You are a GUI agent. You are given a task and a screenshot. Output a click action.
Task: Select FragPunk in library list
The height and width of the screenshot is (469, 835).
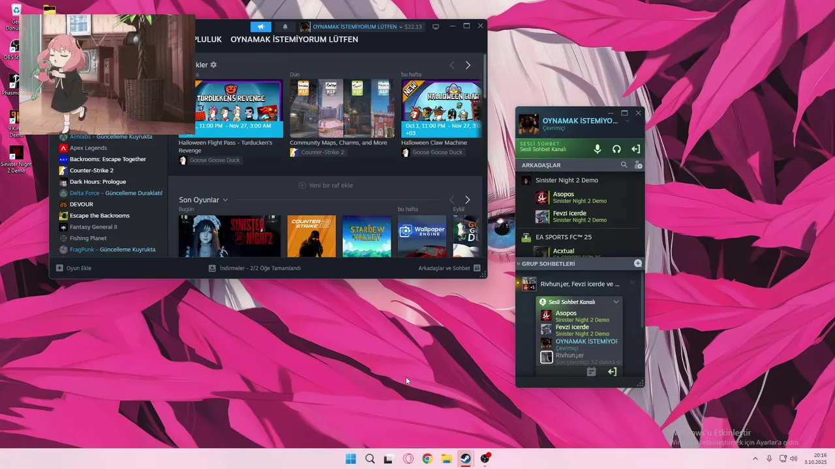pos(111,249)
